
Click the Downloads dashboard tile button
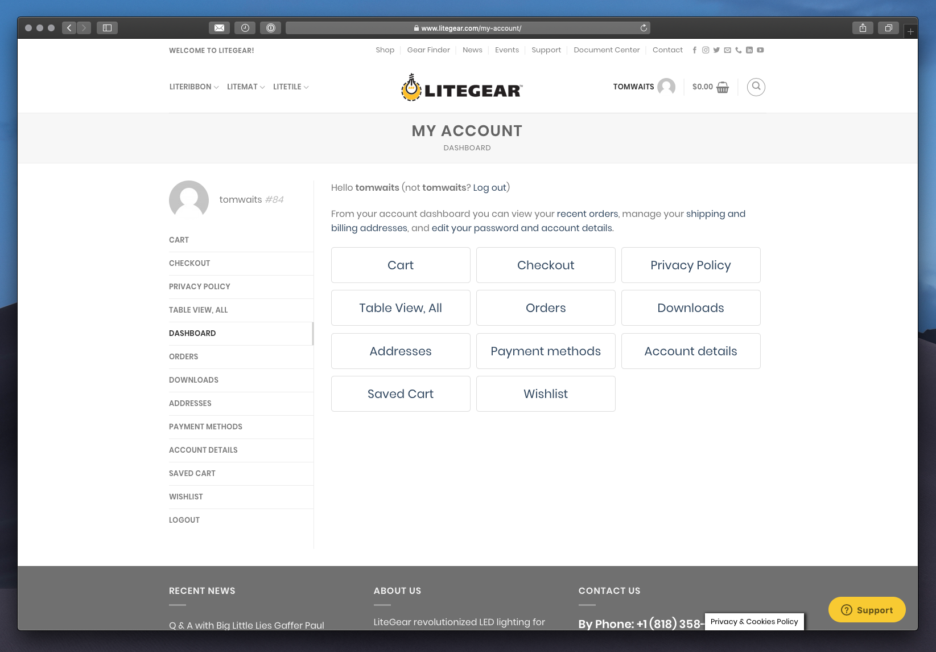coord(691,307)
